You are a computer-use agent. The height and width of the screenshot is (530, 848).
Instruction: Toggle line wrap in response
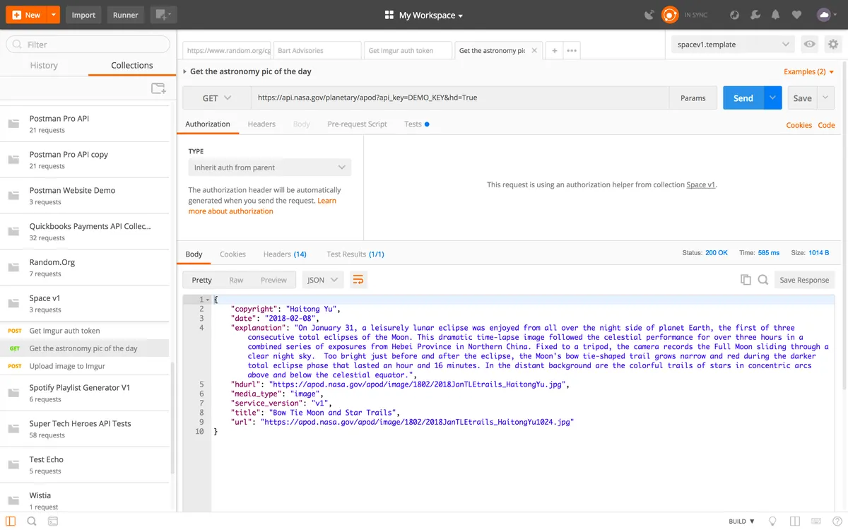click(358, 280)
